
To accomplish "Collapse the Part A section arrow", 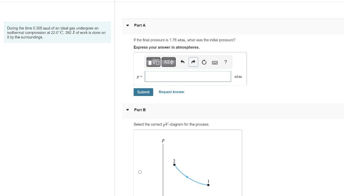I will point(128,25).
